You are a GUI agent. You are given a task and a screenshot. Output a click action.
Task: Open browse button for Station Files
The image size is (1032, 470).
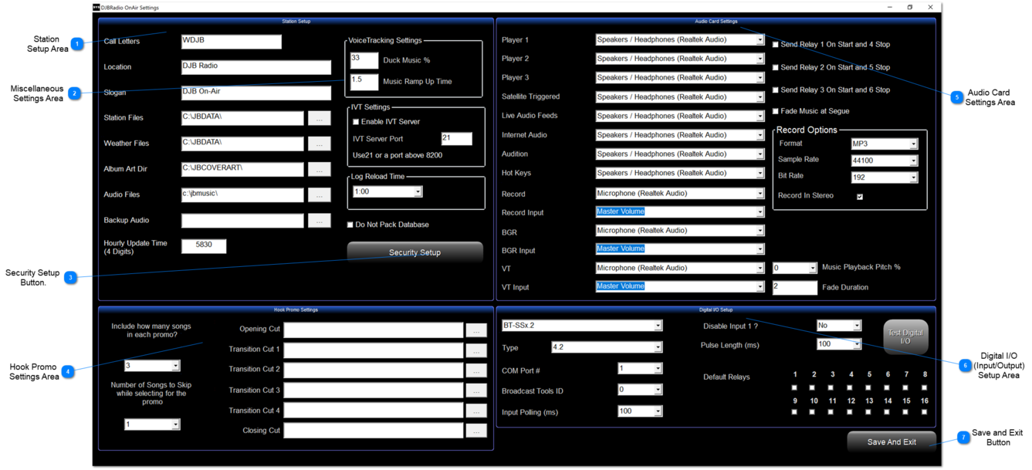pos(319,118)
